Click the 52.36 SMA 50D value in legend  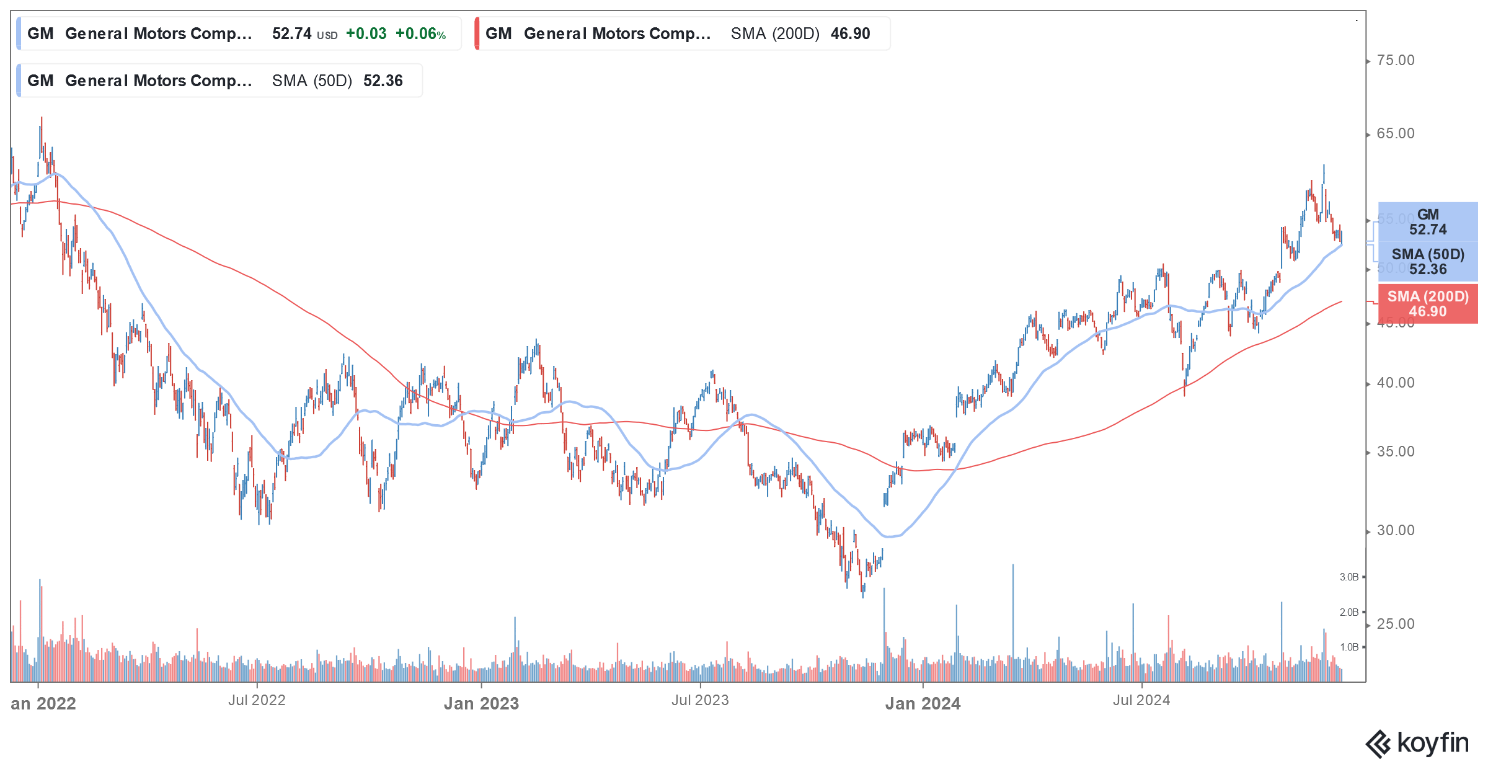tap(383, 81)
